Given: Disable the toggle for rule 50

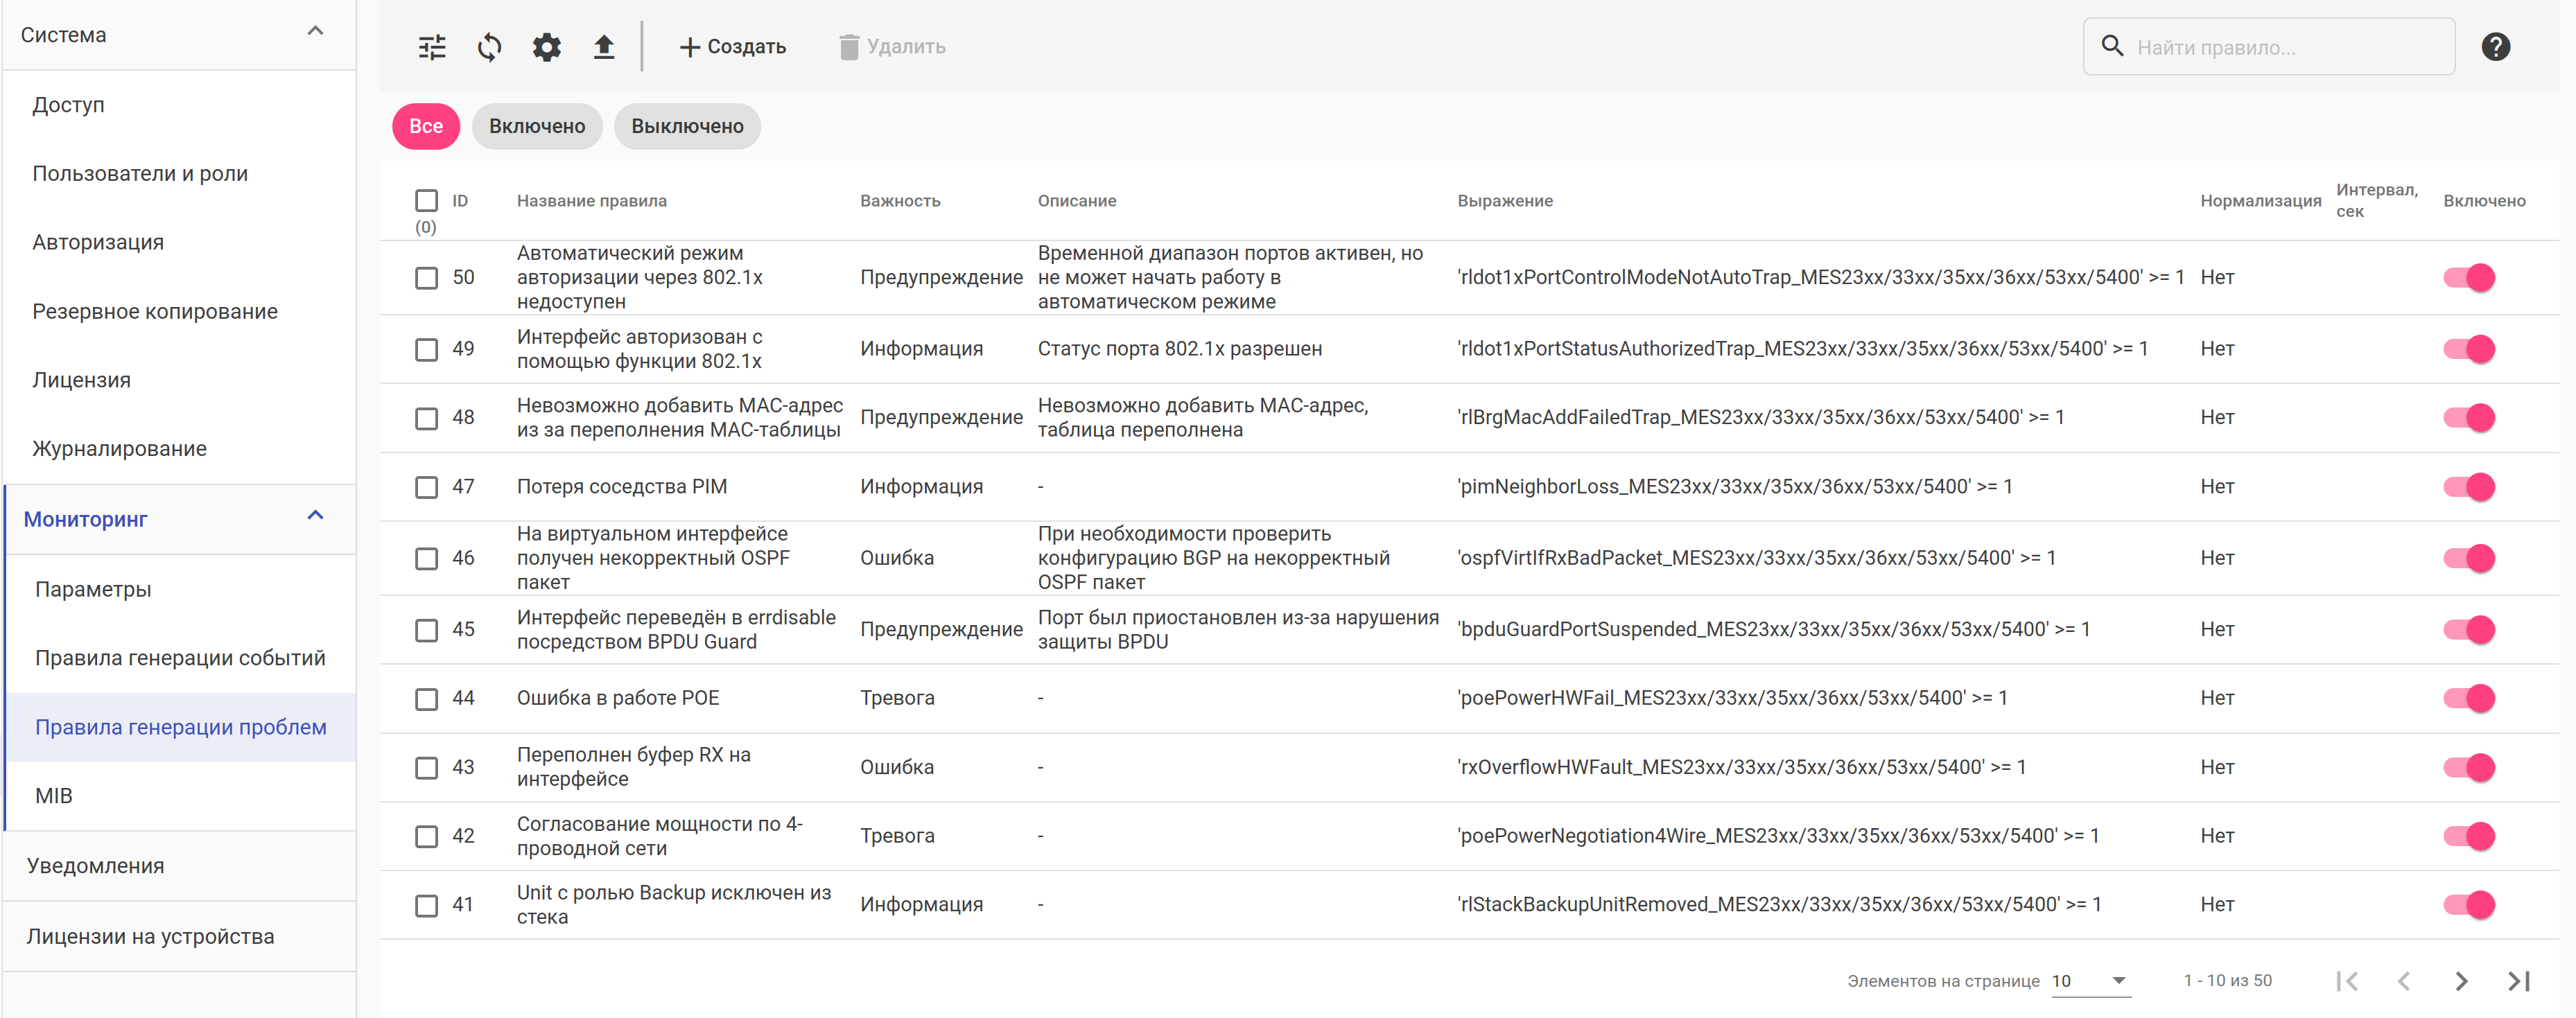Looking at the screenshot, I should tap(2468, 277).
